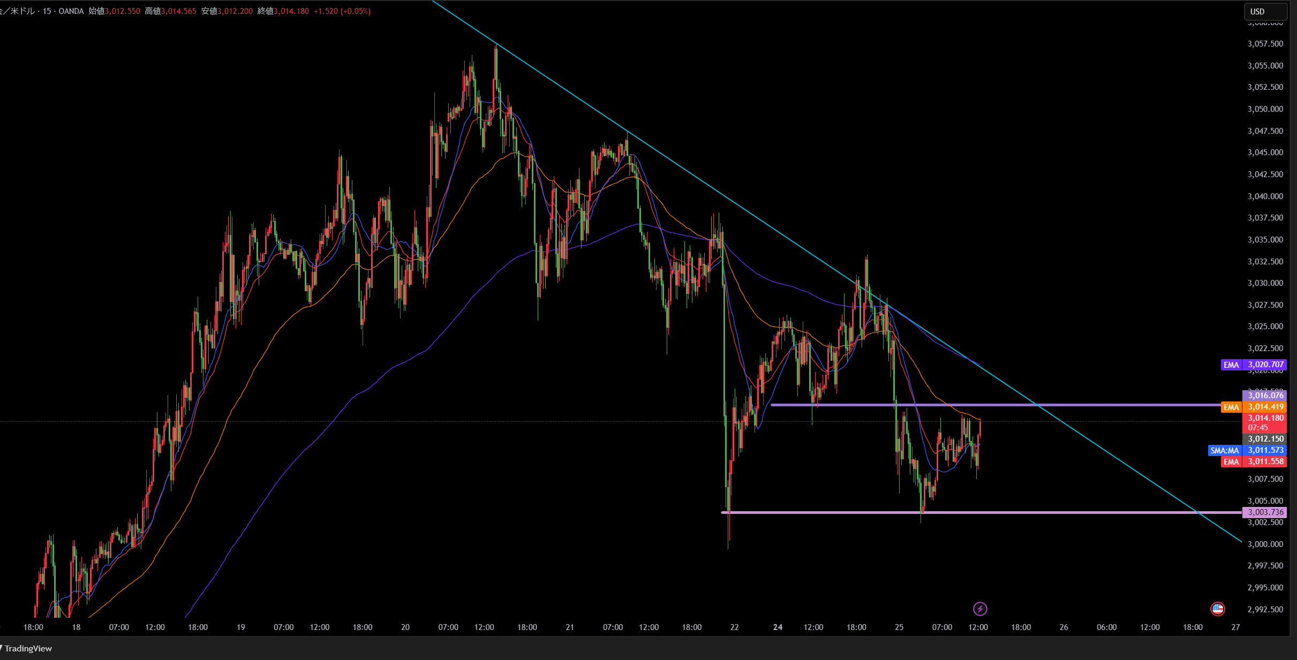Click the date 24 on time axis
Viewport: 1297px width, 660px height.
click(x=778, y=627)
